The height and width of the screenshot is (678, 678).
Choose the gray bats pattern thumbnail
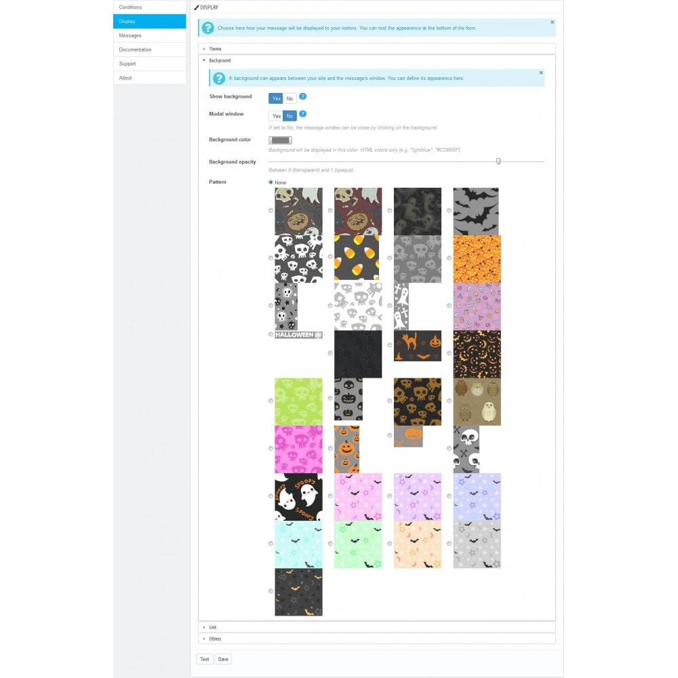(x=476, y=212)
